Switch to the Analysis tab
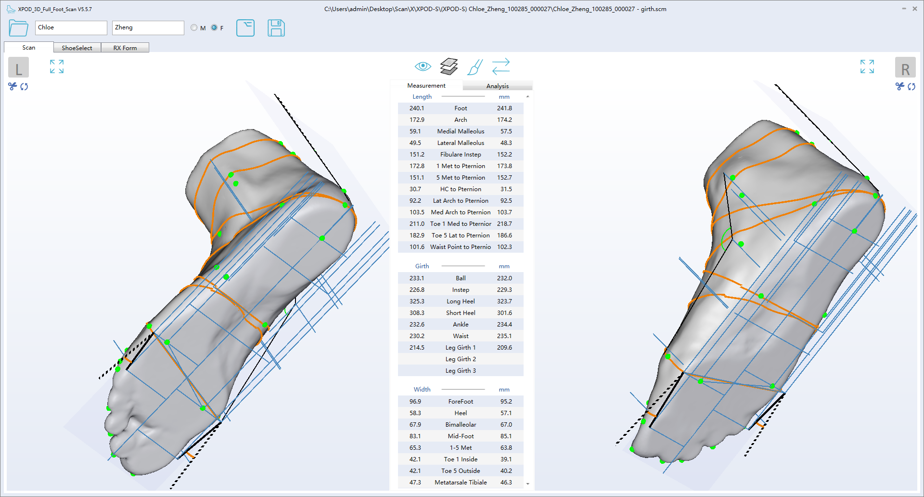The height and width of the screenshot is (497, 924). click(x=497, y=86)
